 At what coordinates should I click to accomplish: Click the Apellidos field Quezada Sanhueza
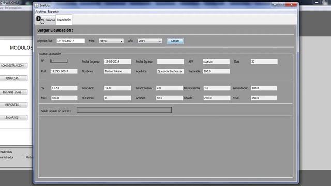click(x=170, y=71)
